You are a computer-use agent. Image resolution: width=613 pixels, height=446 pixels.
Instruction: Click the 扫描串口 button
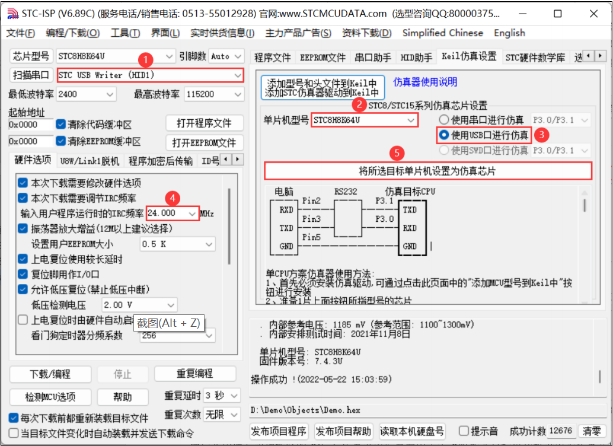[x=31, y=75]
